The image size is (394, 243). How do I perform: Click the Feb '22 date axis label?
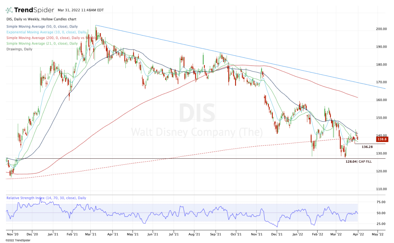point(318,234)
